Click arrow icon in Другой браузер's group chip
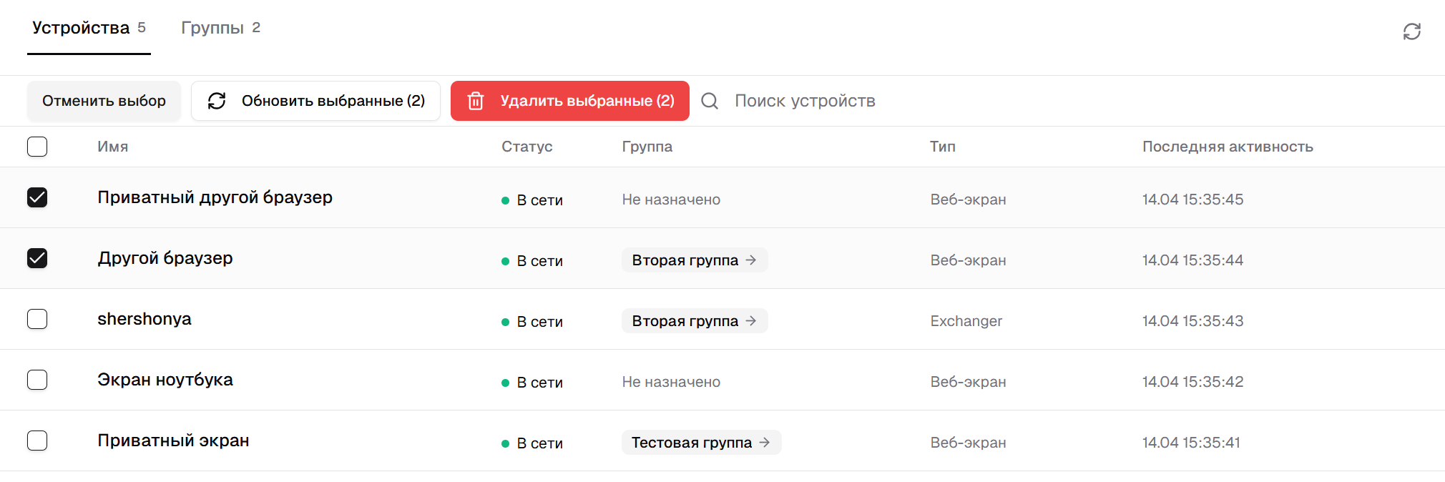 tap(750, 260)
